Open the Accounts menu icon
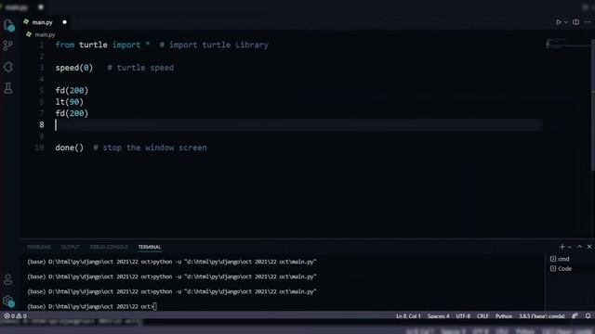The height and width of the screenshot is (334, 595). [8, 280]
